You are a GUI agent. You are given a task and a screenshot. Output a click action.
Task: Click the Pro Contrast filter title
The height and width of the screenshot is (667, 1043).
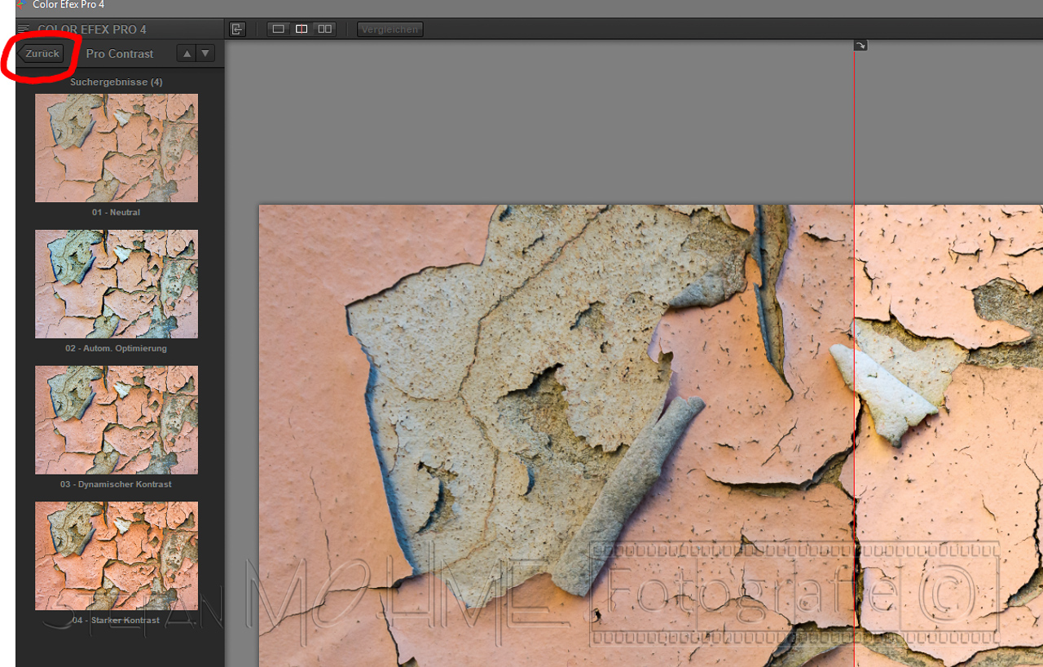(x=120, y=54)
